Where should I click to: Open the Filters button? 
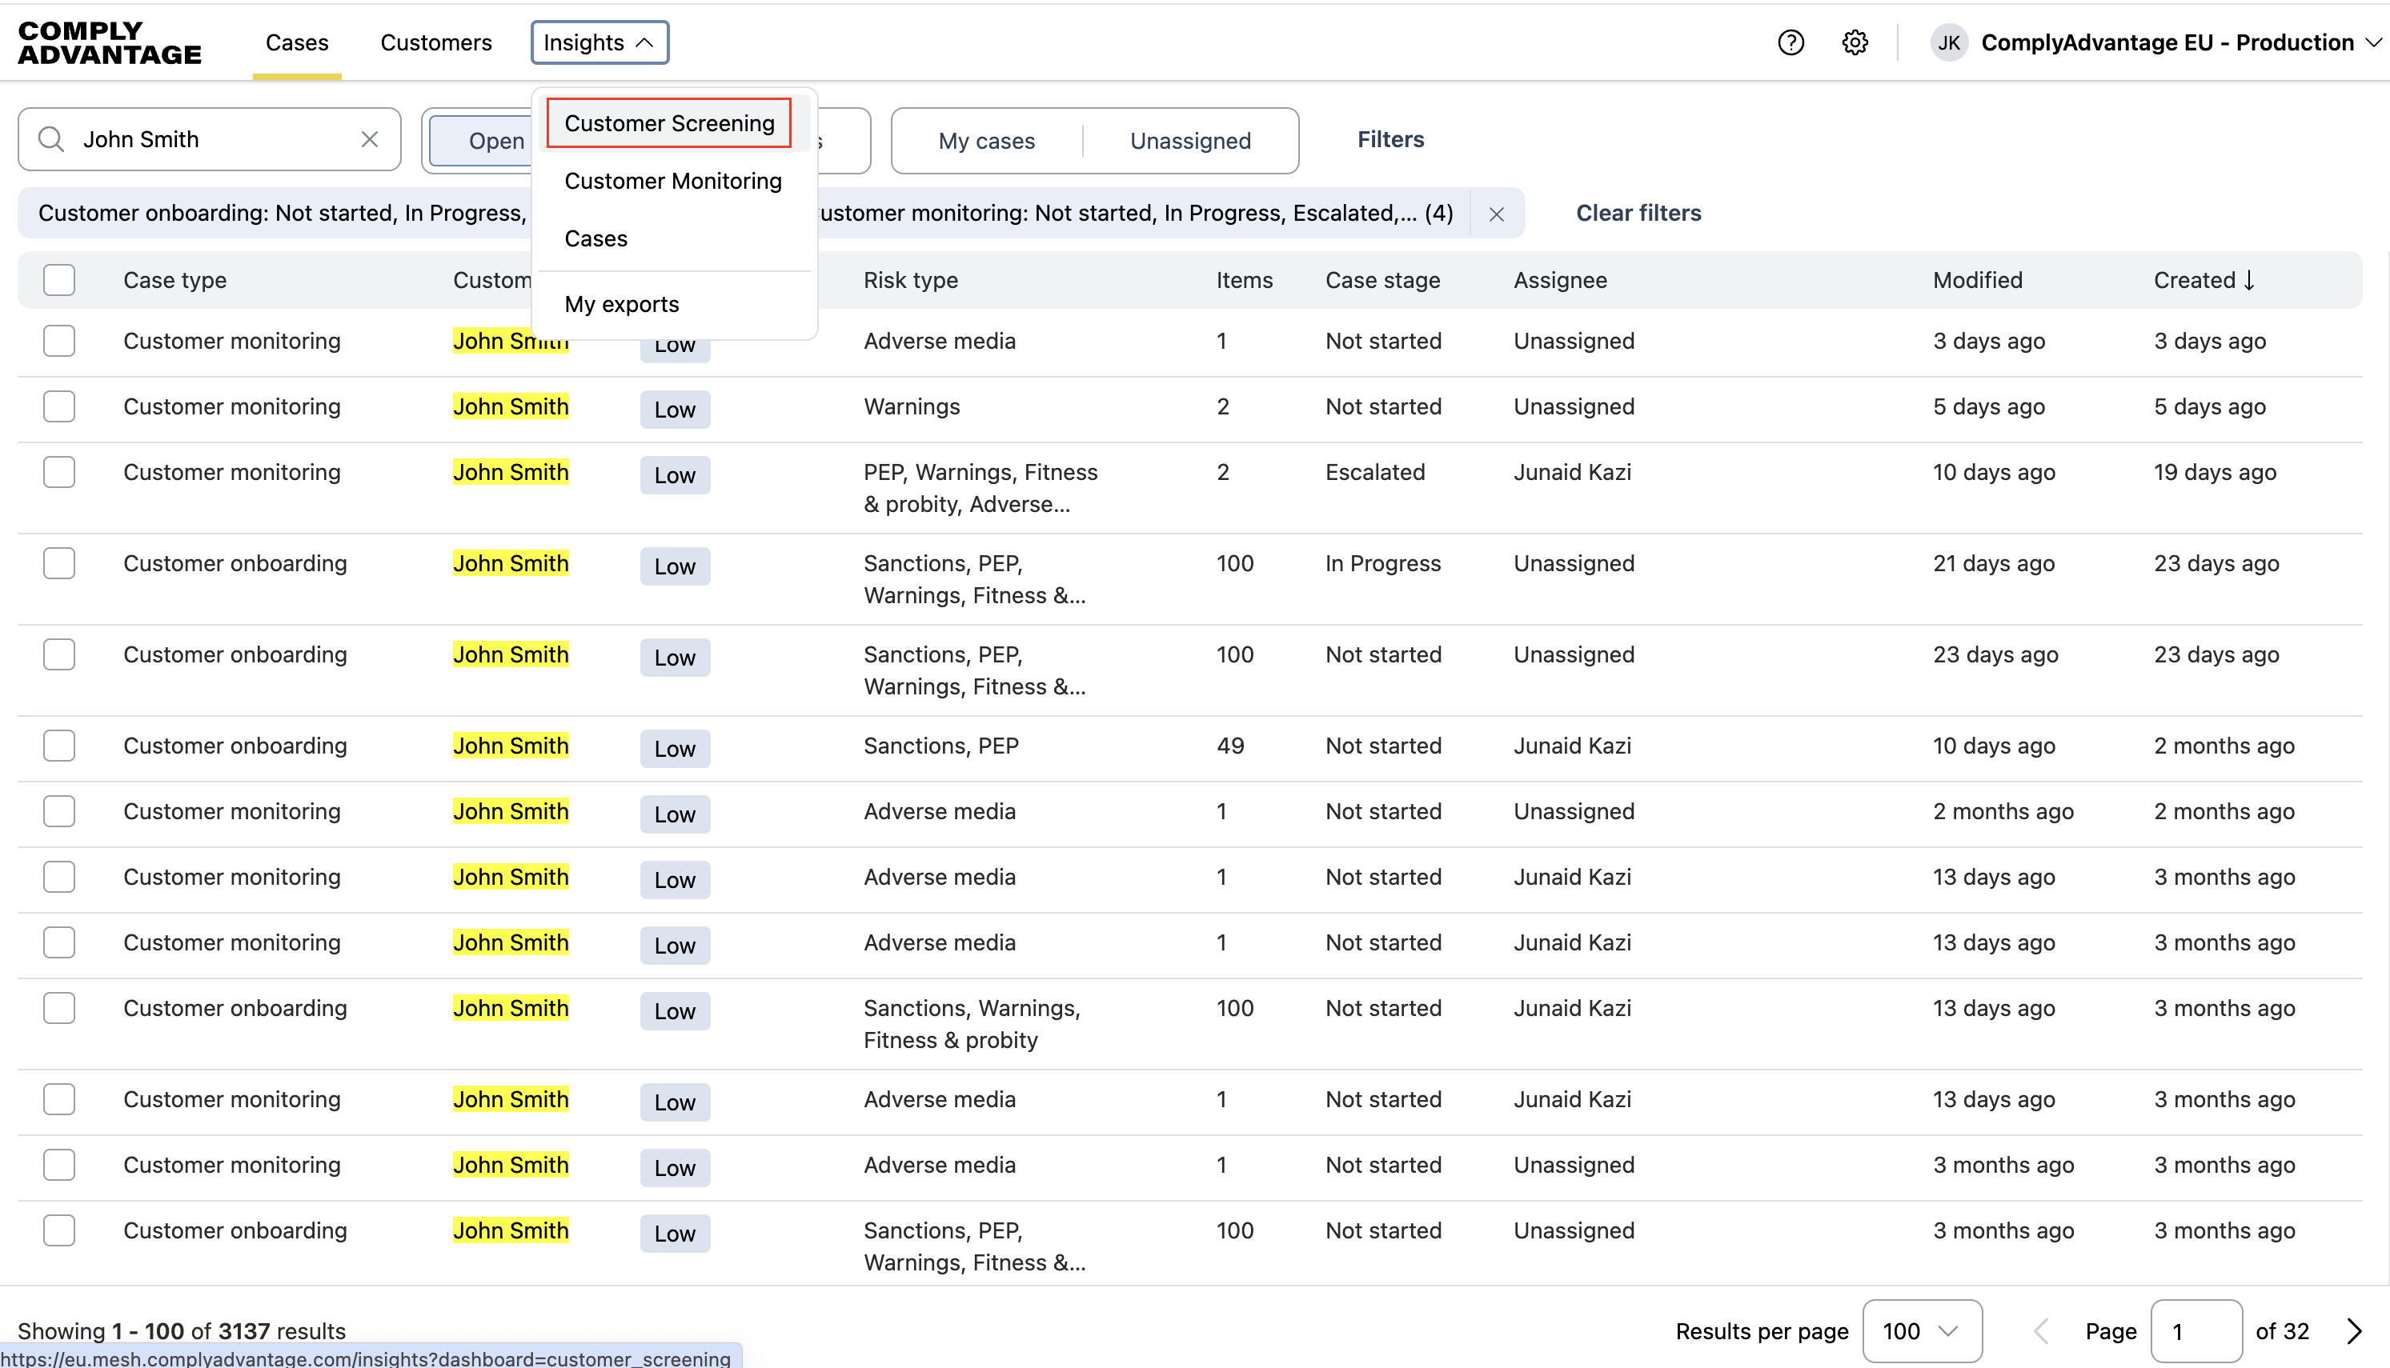click(x=1390, y=139)
